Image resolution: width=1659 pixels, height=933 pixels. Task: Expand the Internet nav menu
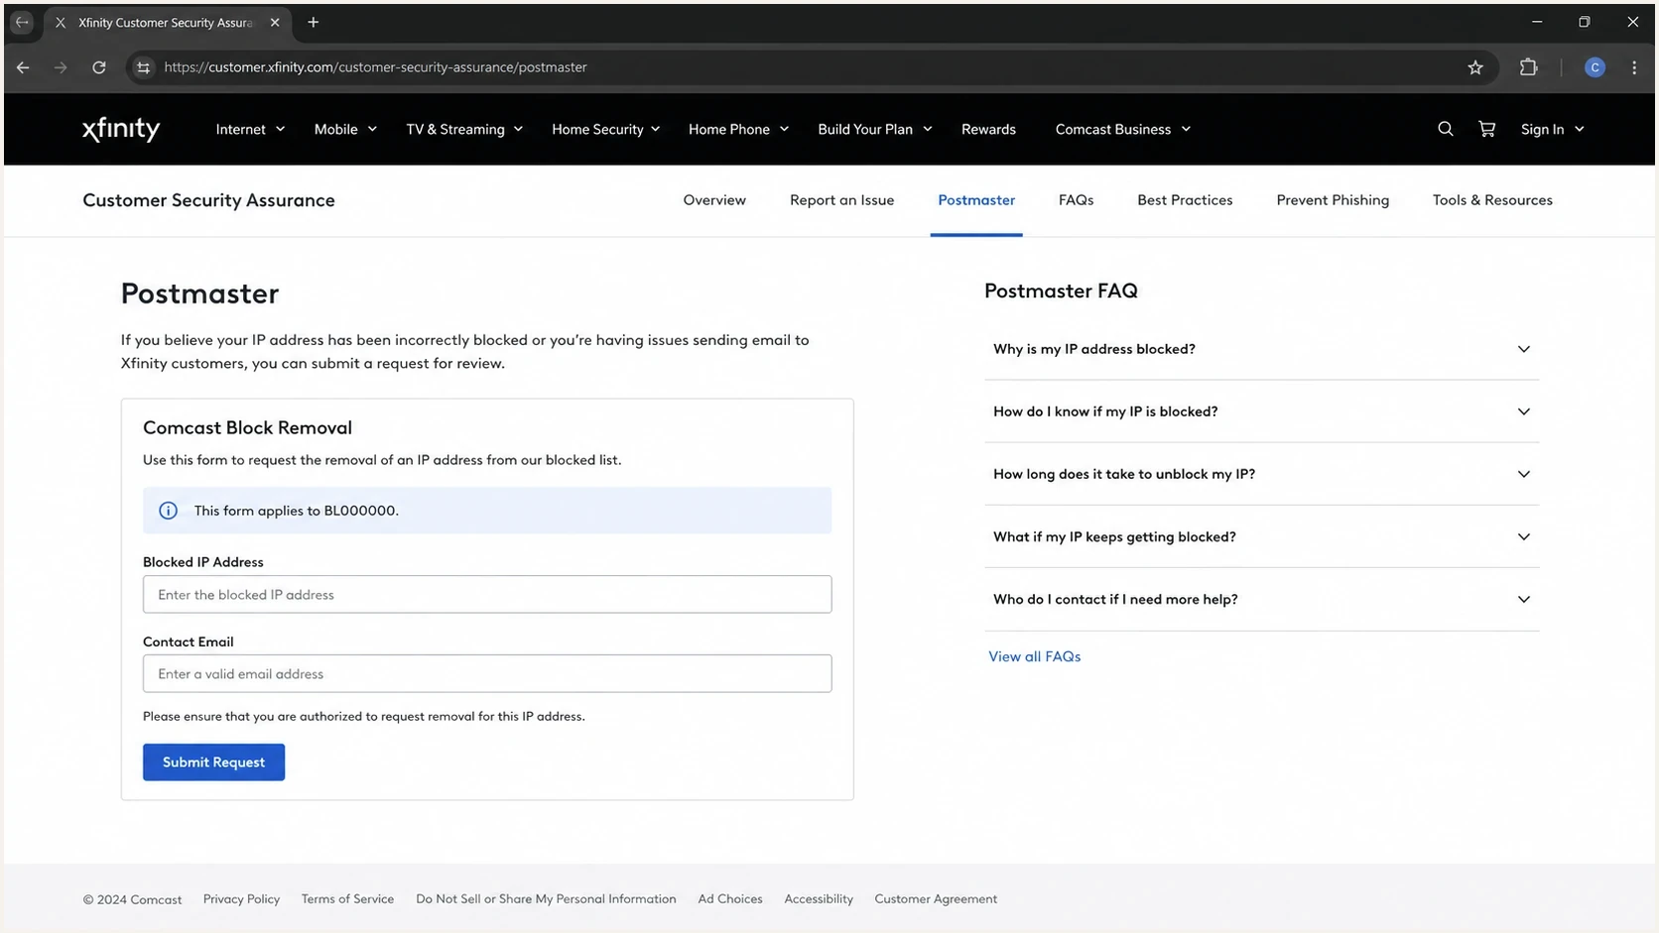tap(250, 129)
